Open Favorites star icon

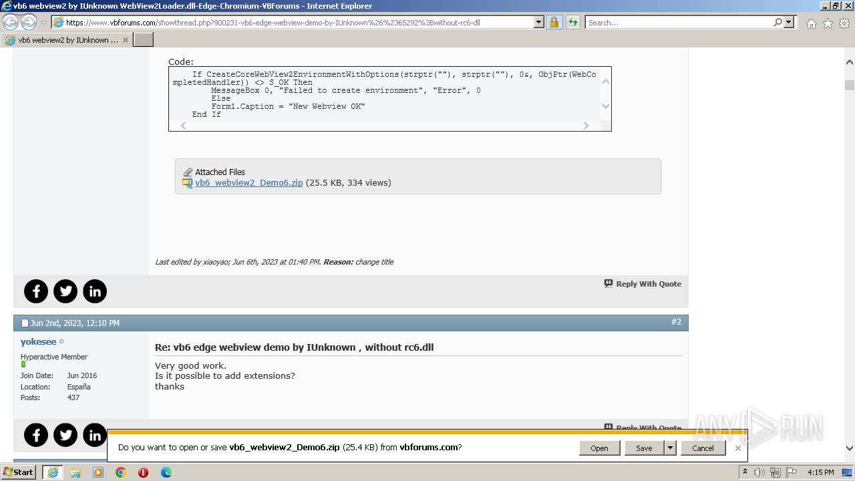click(828, 23)
